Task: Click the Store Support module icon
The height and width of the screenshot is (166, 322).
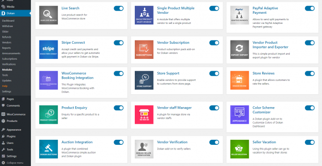Action: click(x=144, y=80)
